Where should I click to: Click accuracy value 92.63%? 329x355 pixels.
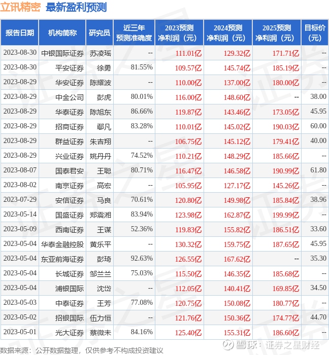[142, 259]
